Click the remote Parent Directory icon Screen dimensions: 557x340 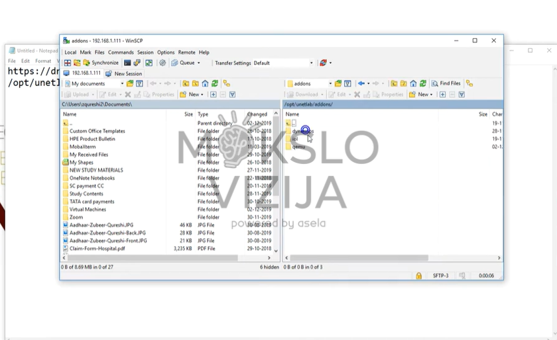click(x=394, y=83)
